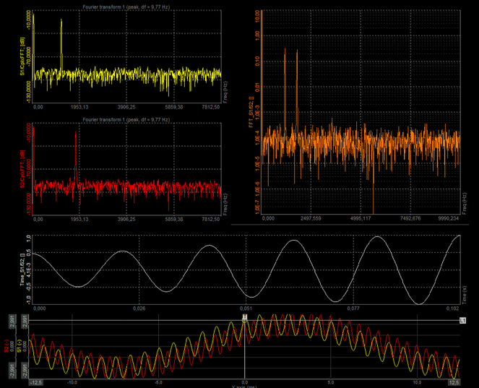Click the 4,1E-3 center value on time graph
Image resolution: width=479 pixels, height=388 pixels.
29,270
